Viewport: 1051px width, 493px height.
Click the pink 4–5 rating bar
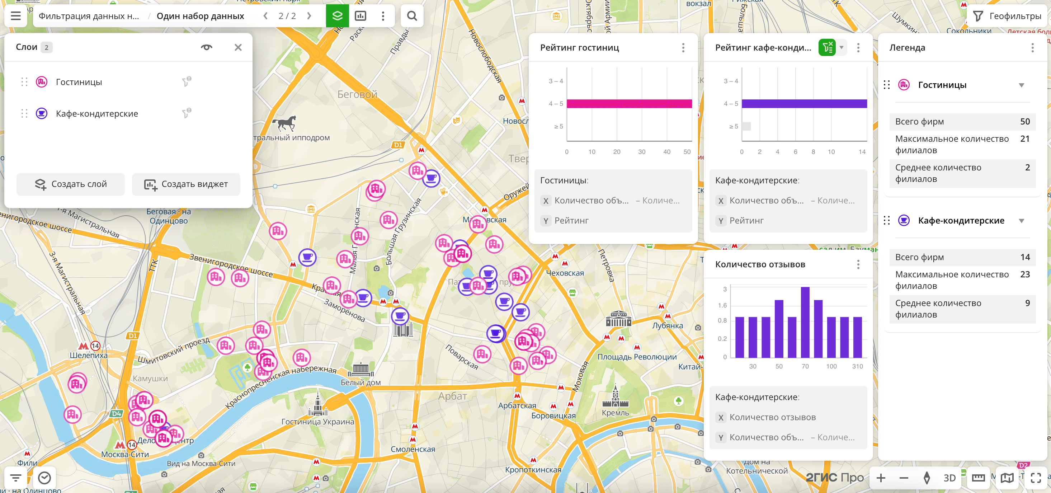pyautogui.click(x=629, y=104)
